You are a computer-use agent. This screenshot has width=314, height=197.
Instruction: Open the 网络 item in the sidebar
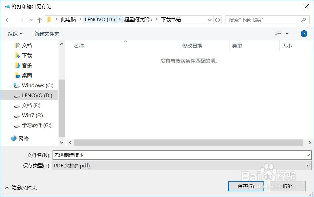tap(23, 139)
